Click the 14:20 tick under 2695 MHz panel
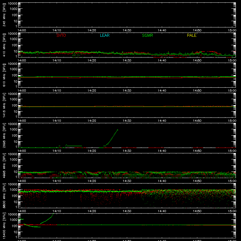The height and width of the screenshot is (241, 241). coord(92,151)
